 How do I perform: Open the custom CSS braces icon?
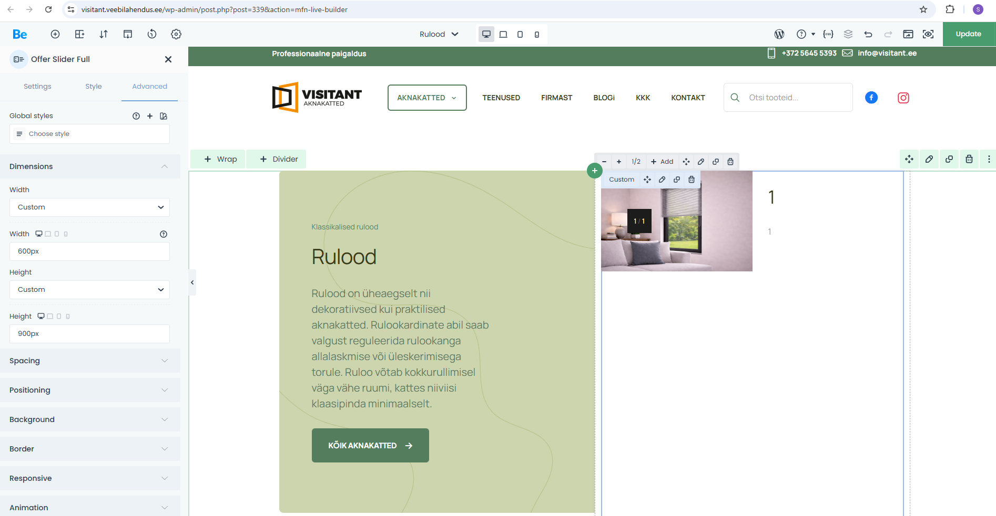(828, 34)
